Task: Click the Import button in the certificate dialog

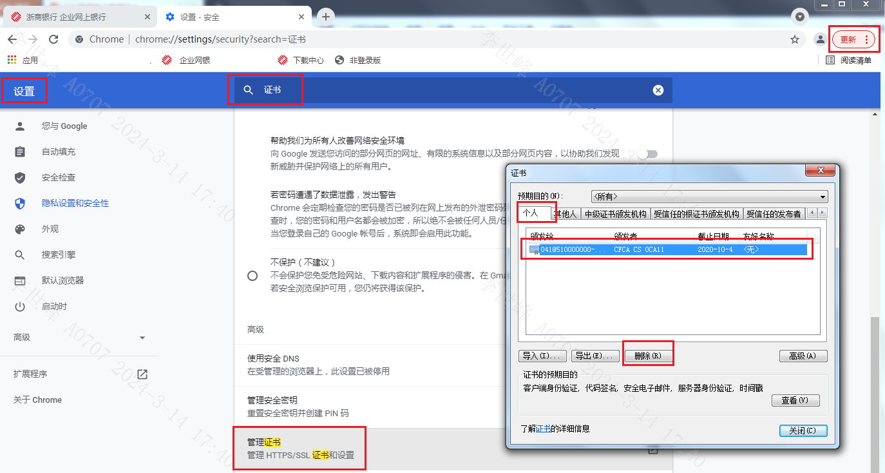Action: coord(542,356)
